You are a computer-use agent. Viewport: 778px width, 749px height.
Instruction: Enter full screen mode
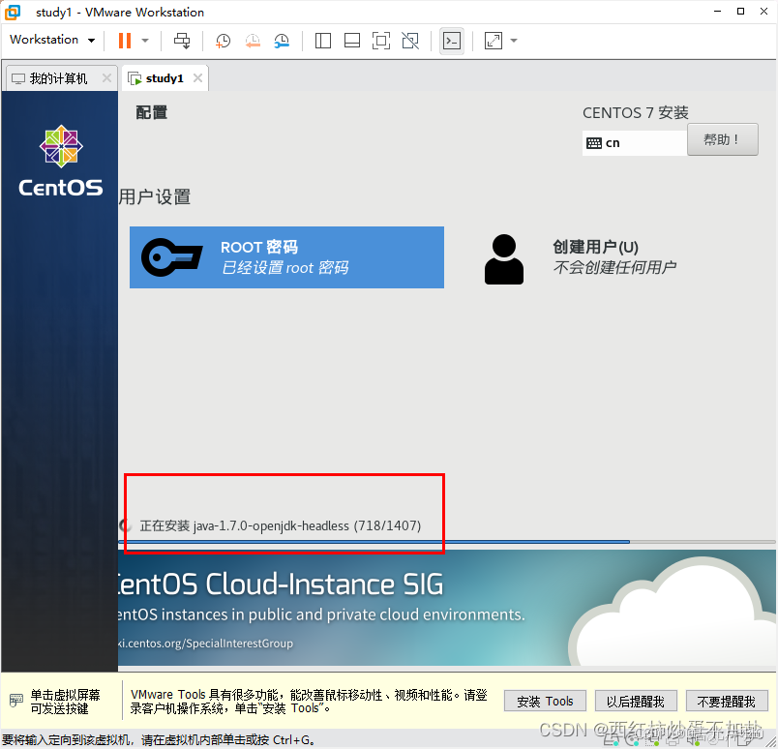pyautogui.click(x=381, y=41)
